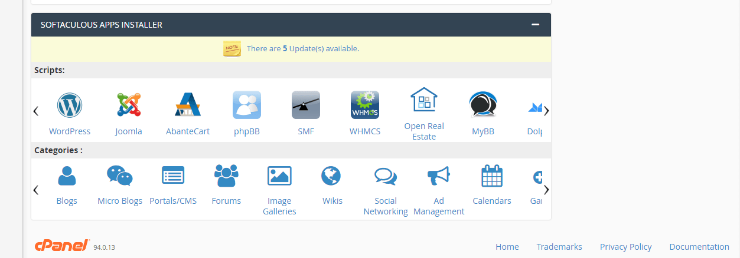Click the Forums text label
This screenshot has height=258, width=740.
[x=226, y=201]
